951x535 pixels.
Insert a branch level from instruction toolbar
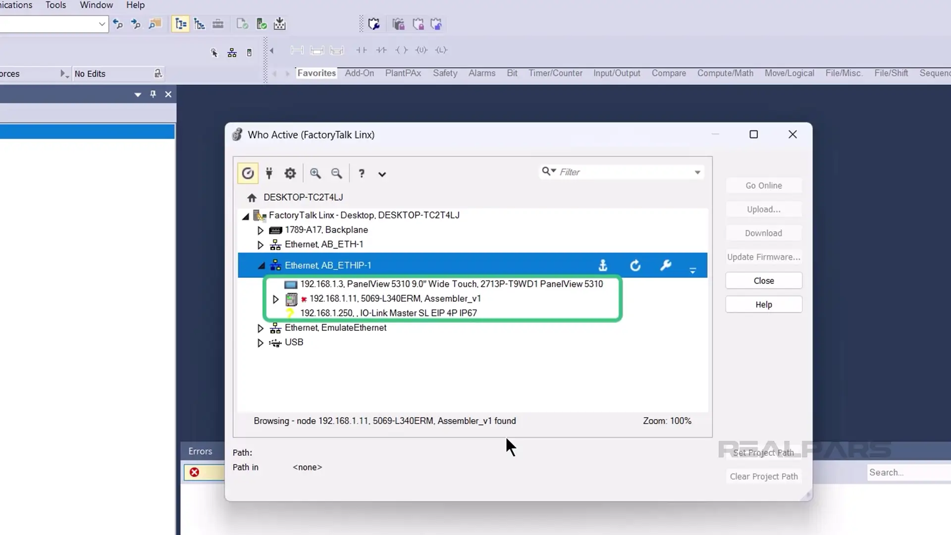(x=337, y=50)
